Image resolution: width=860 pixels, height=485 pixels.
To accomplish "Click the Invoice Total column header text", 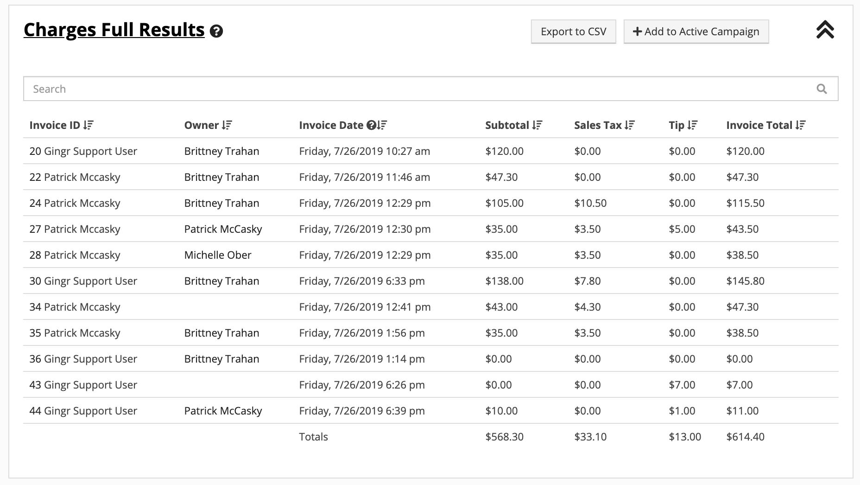I will pyautogui.click(x=759, y=125).
